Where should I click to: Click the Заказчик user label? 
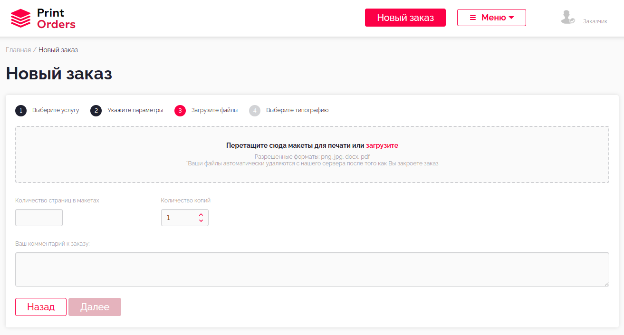(595, 21)
